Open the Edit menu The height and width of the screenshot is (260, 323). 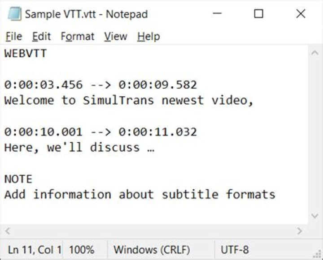click(x=41, y=37)
